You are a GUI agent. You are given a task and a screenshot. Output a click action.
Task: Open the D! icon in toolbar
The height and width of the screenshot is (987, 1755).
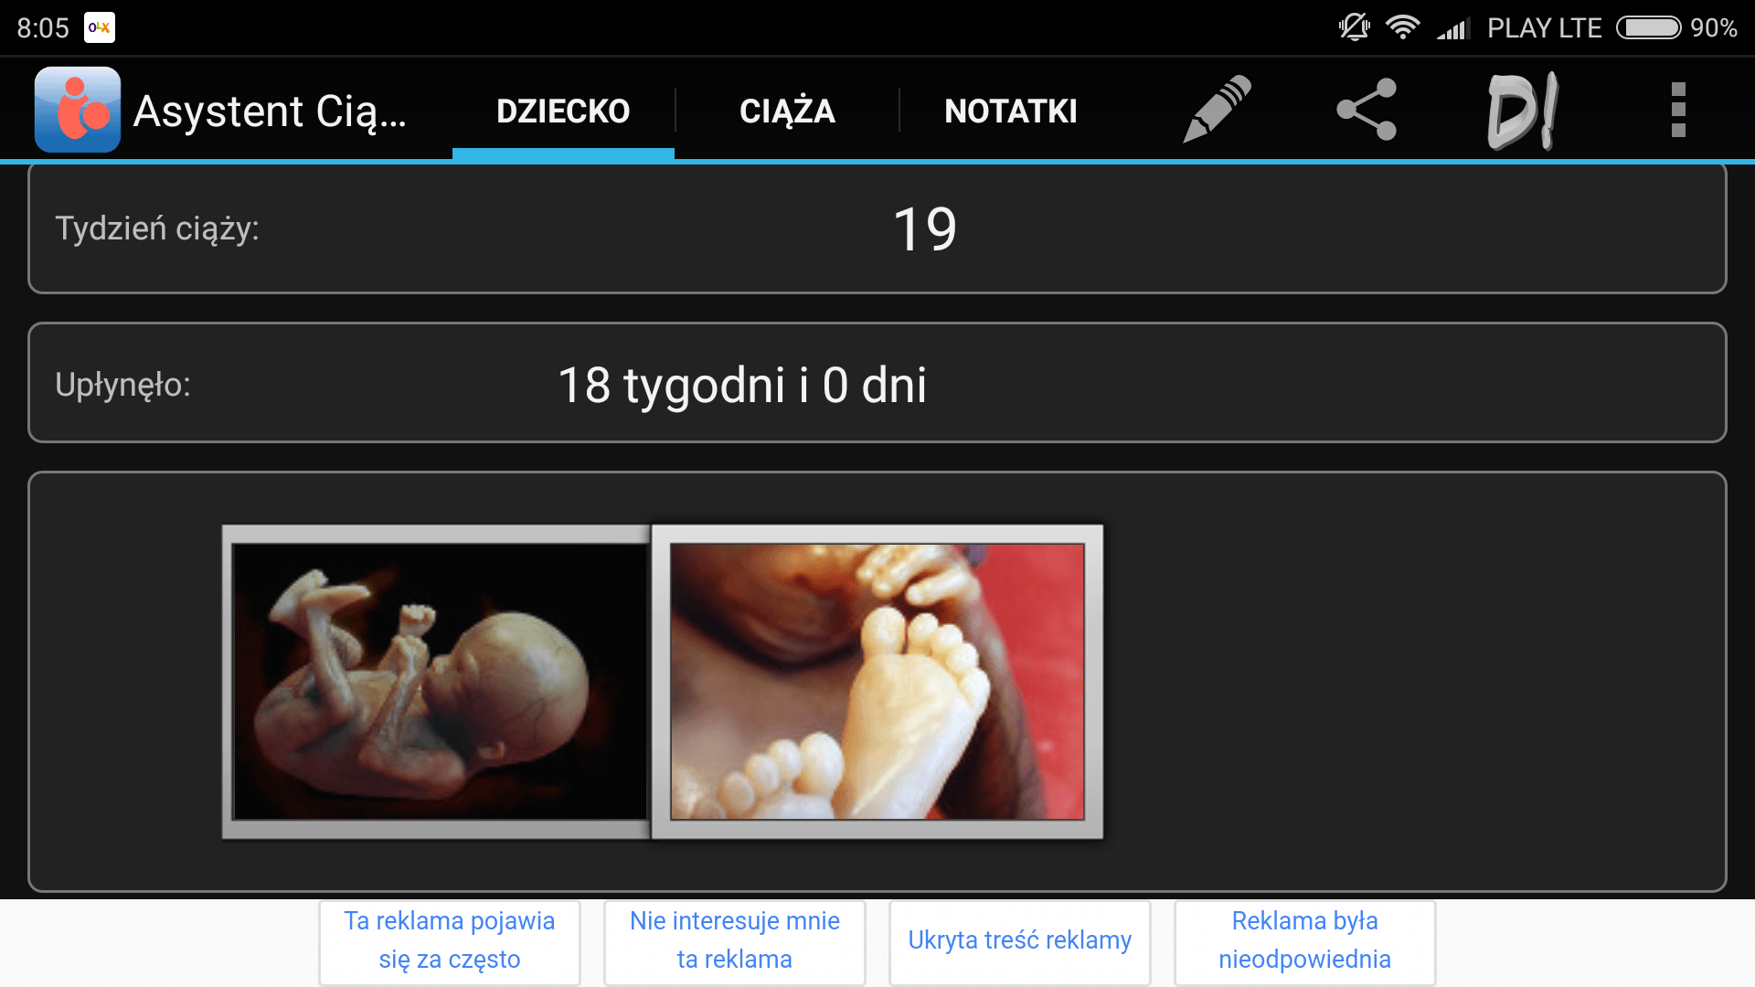pos(1523,111)
